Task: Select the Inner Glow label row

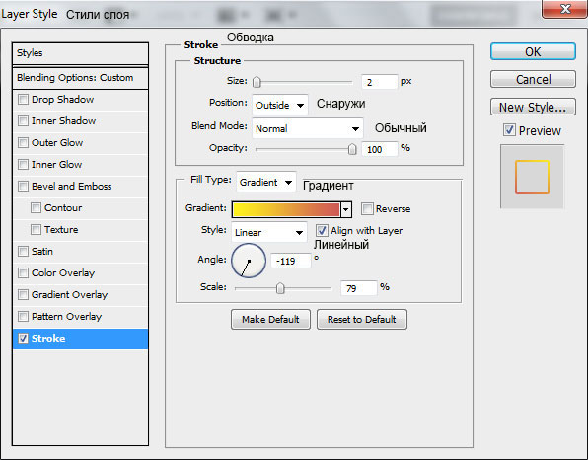Action: (x=56, y=165)
